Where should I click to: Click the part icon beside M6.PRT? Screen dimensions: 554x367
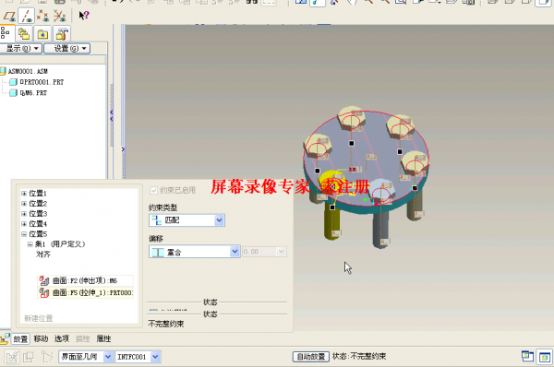(14, 93)
